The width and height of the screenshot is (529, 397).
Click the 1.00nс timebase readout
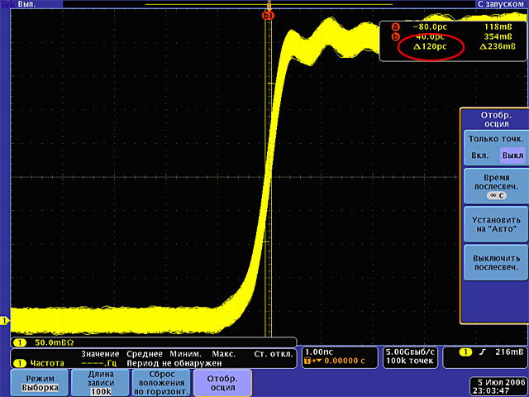(319, 352)
